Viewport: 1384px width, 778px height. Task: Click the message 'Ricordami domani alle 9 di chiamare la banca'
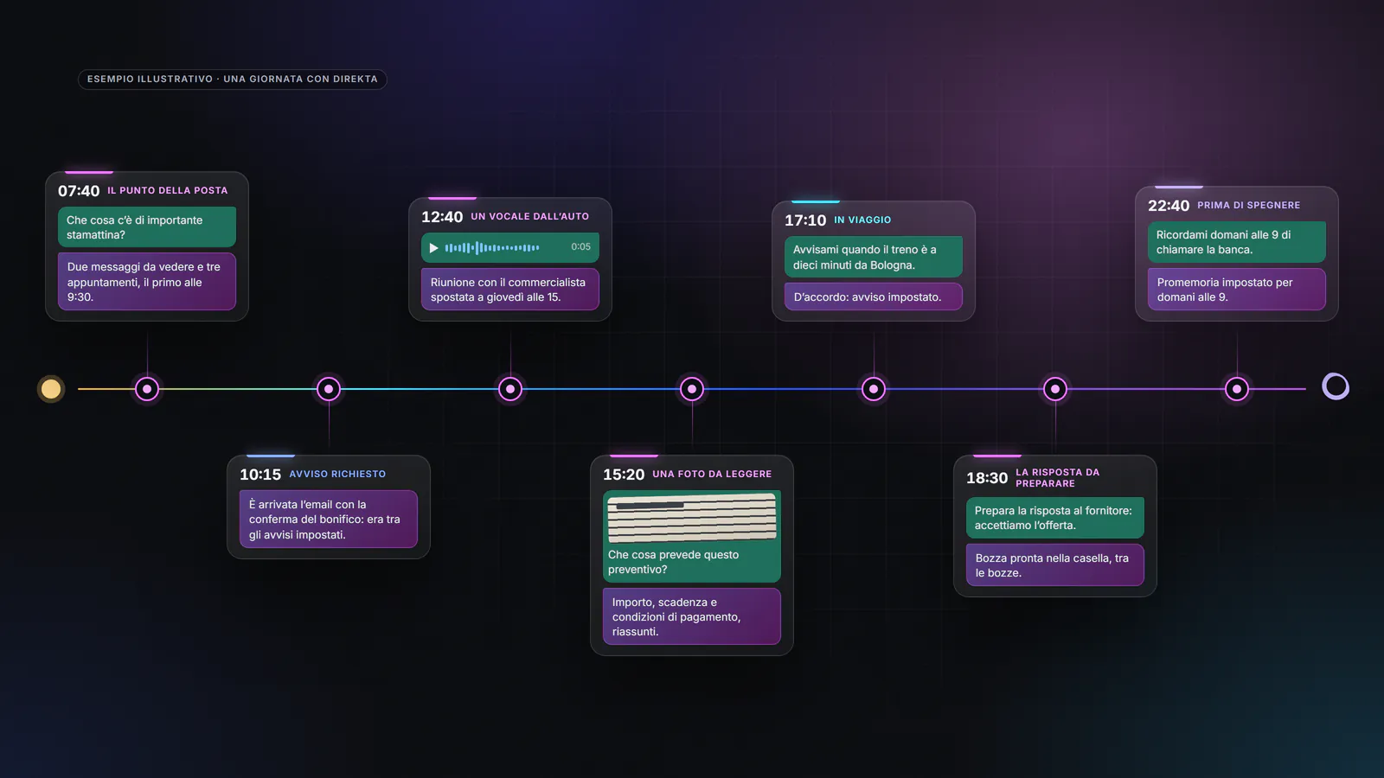1237,242
